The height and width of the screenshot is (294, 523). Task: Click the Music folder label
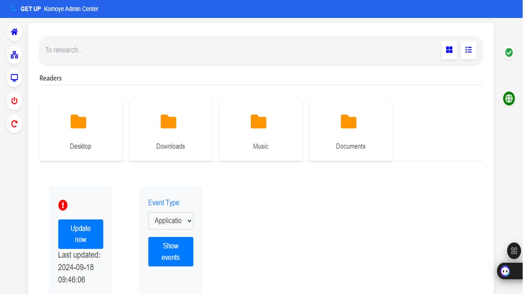coord(261,146)
